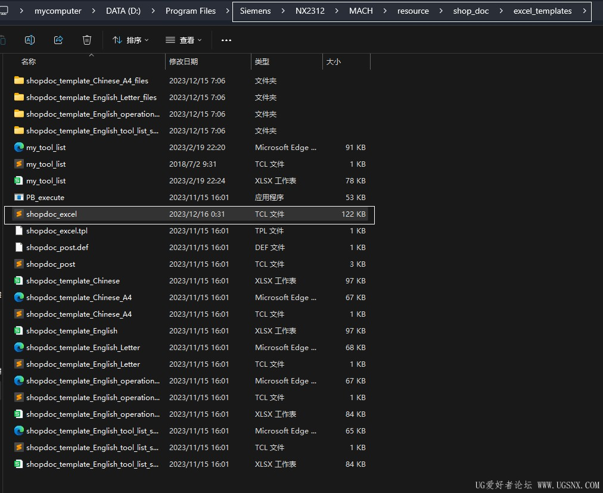Open the 查看 (View) dropdown
The image size is (603, 493).
[184, 40]
